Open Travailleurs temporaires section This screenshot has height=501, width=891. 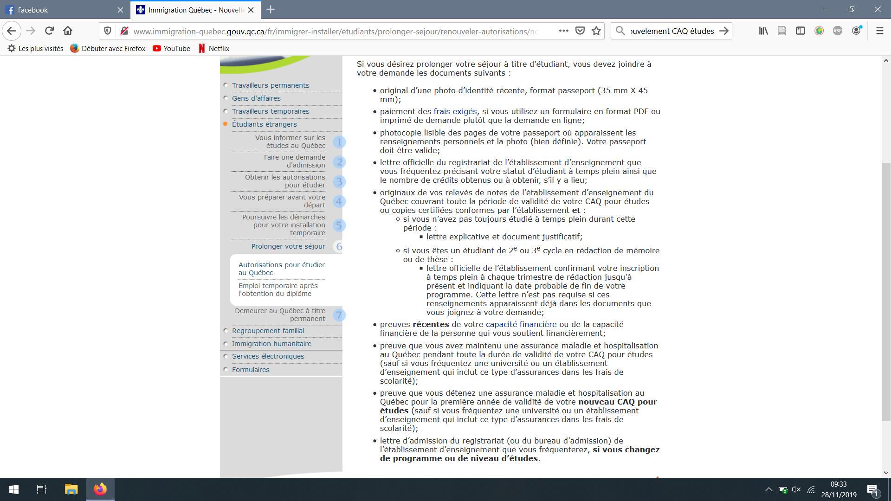pos(271,111)
